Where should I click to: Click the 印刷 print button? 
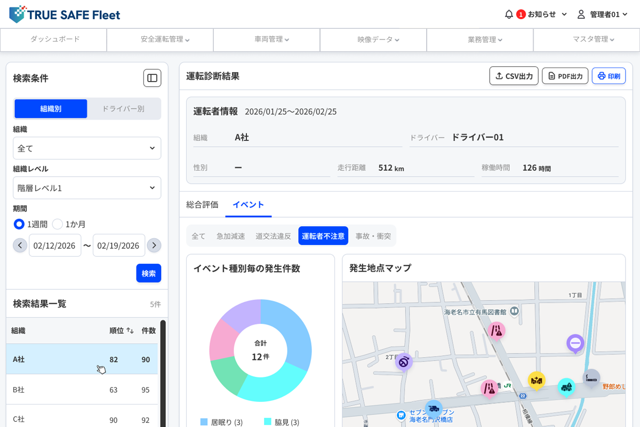tap(609, 76)
